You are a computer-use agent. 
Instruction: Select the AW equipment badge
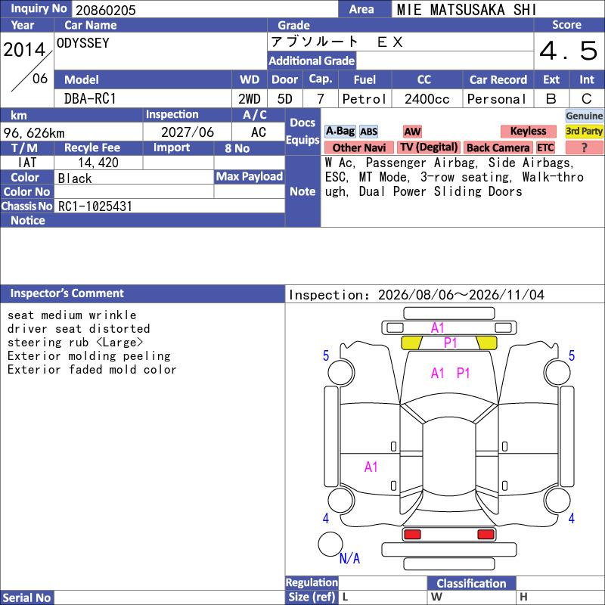pos(412,132)
